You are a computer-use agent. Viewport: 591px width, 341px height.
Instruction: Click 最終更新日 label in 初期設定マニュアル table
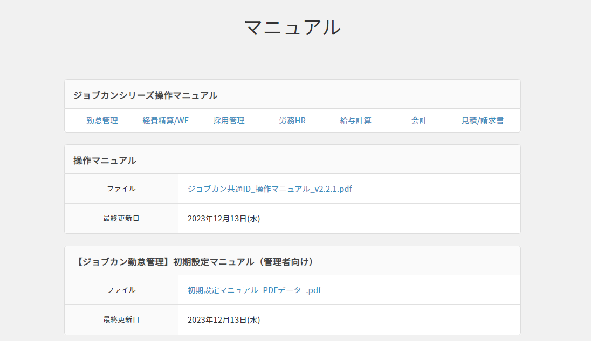(x=121, y=320)
